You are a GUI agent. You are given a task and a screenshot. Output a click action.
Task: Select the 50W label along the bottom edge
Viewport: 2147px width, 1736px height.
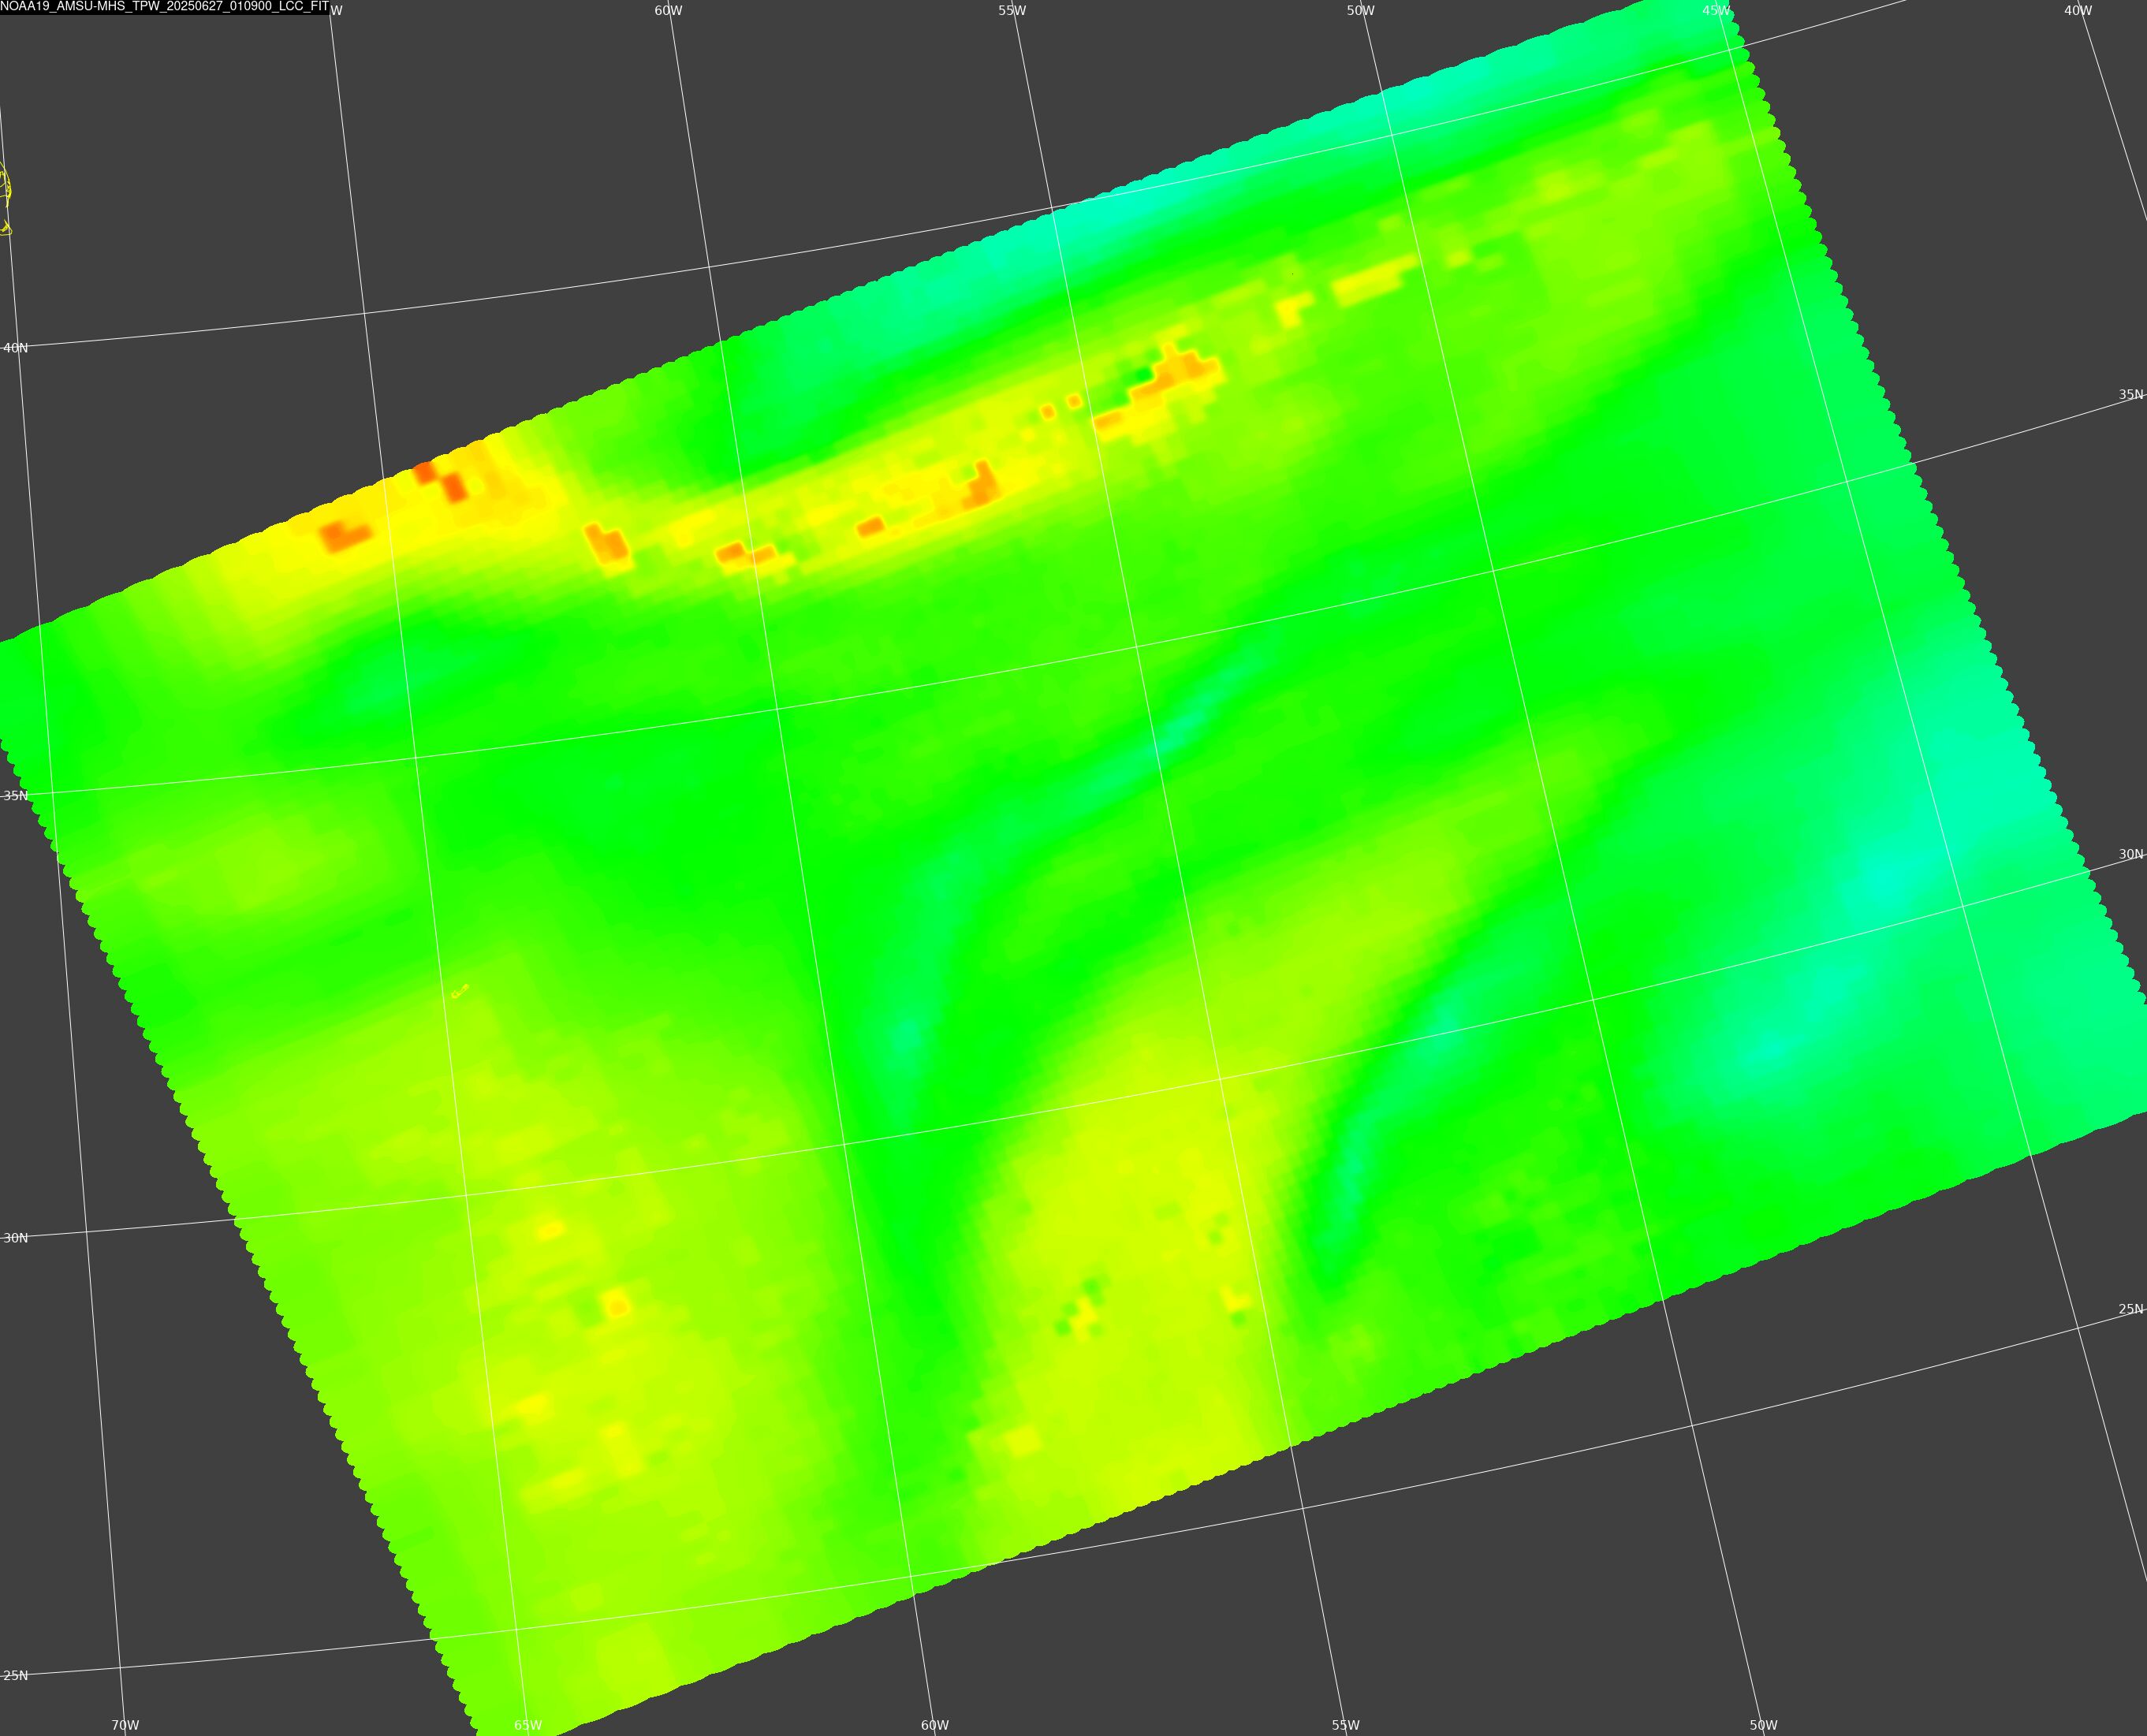(1764, 1725)
